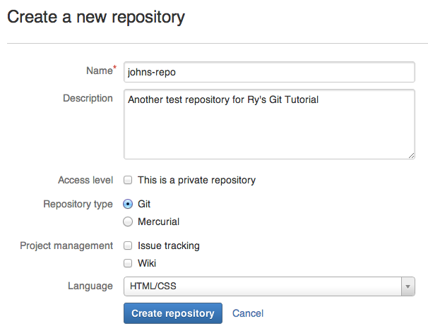Screen dimensions: 428x333
Task: Click the Create repository button
Action: coord(173,313)
